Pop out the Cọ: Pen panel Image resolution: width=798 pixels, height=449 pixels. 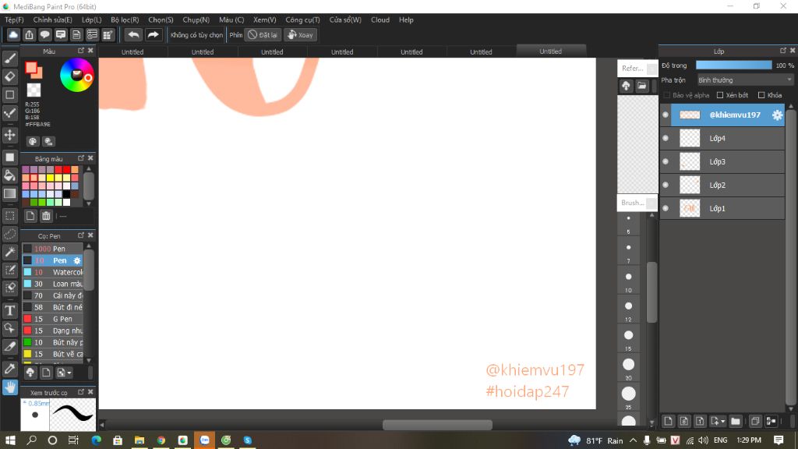(81, 235)
